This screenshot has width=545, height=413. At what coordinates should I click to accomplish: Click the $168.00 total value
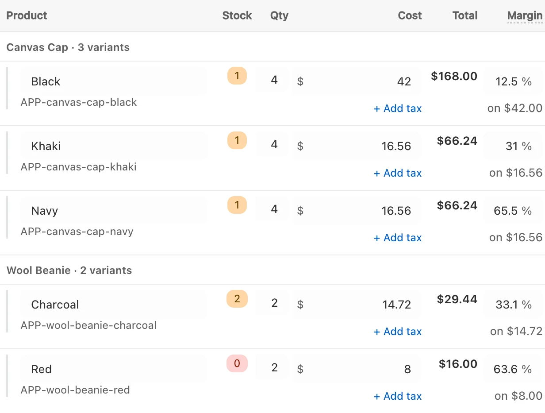click(454, 77)
